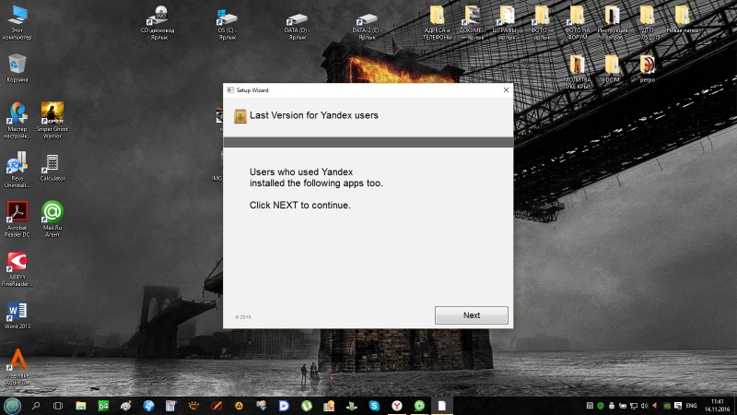737x415 pixels.
Task: Select the Mail.Ru Агент desktop icon
Action: click(53, 219)
